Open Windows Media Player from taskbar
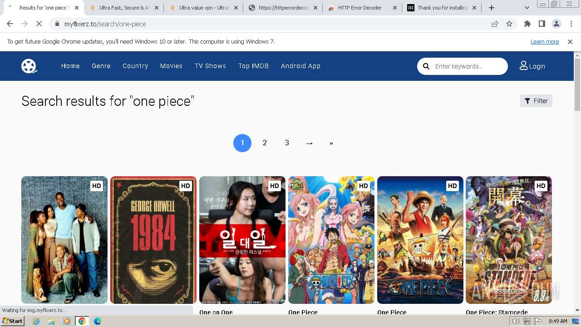581x327 pixels. click(x=67, y=321)
